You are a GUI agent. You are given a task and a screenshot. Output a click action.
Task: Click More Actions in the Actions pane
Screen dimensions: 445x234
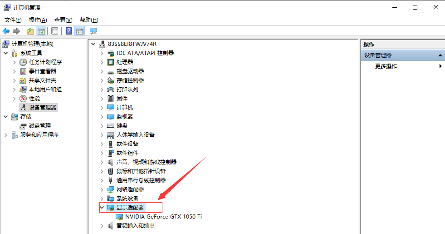click(x=386, y=66)
